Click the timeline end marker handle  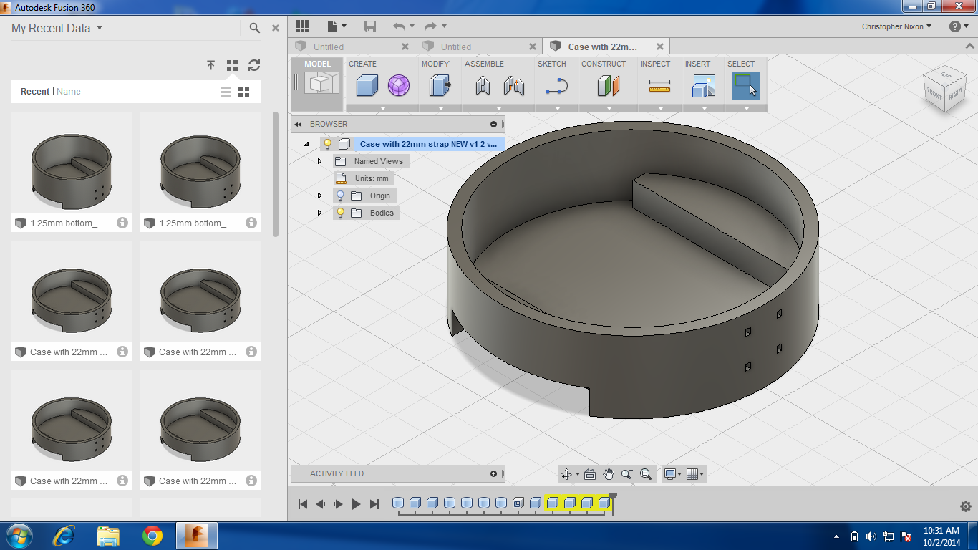coord(612,496)
